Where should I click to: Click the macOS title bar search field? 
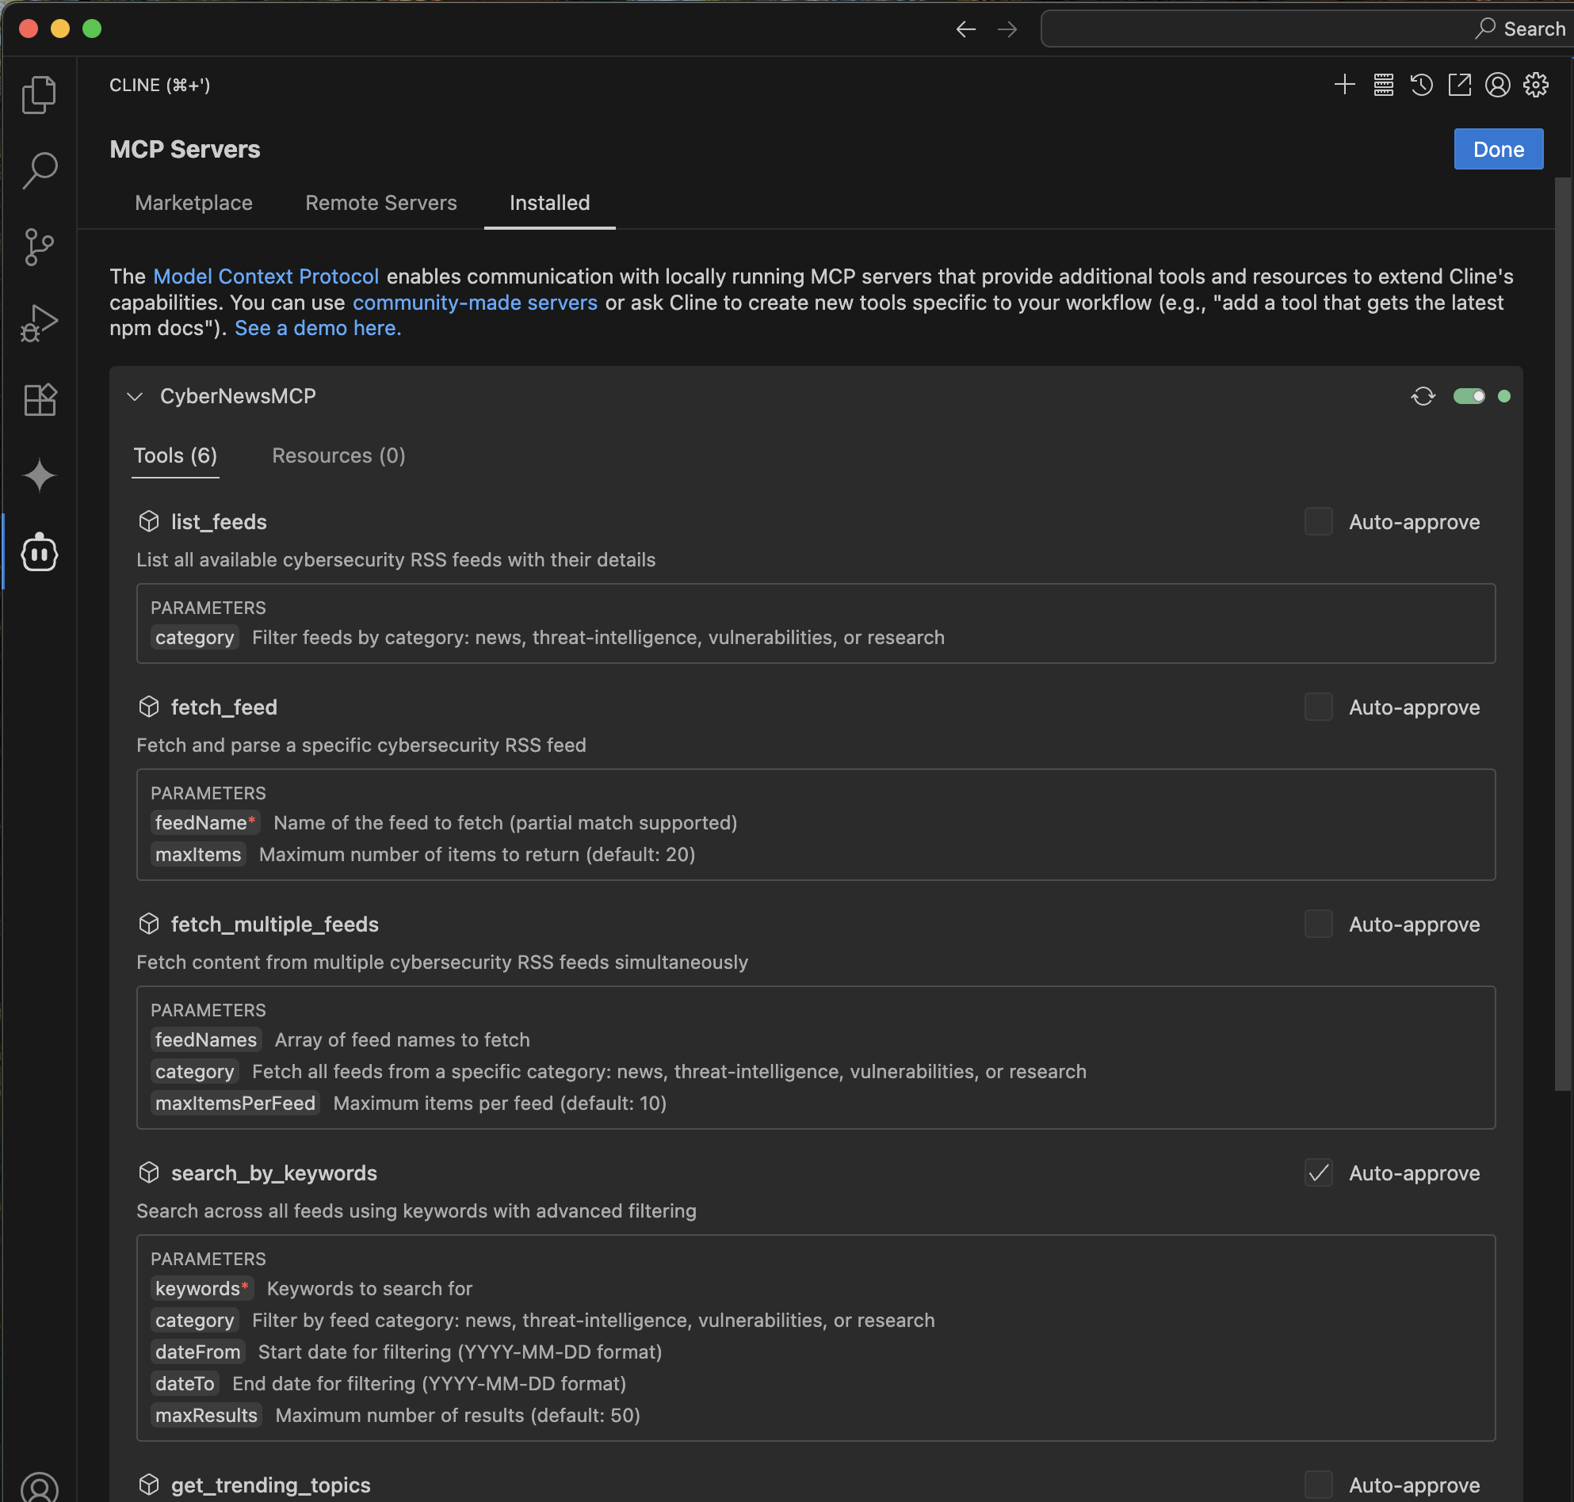(x=1305, y=29)
